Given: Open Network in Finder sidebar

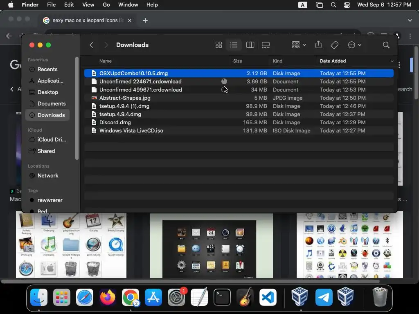Looking at the screenshot, I should click(x=47, y=176).
